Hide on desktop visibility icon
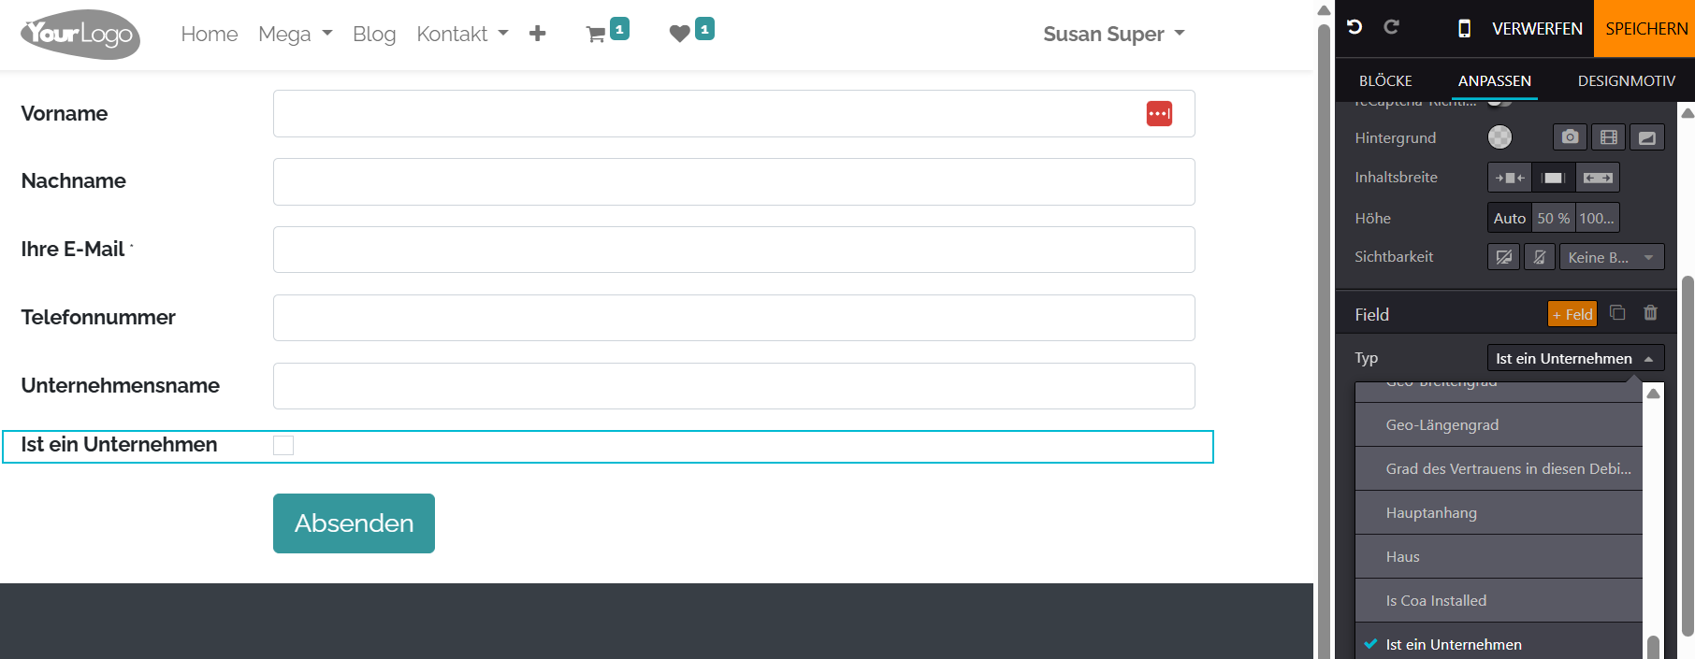 (1503, 257)
